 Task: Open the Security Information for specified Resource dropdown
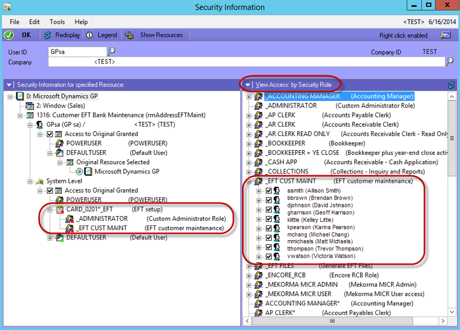coord(9,85)
